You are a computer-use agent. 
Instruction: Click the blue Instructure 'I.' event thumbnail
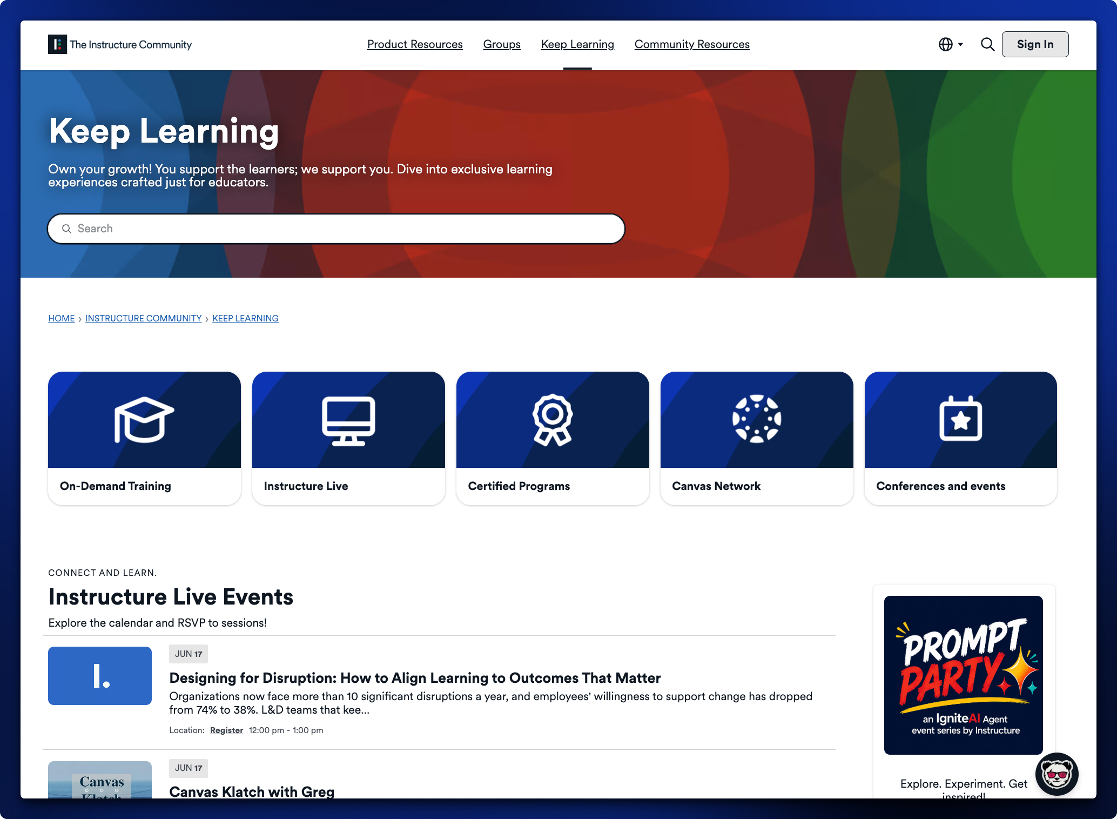(100, 675)
